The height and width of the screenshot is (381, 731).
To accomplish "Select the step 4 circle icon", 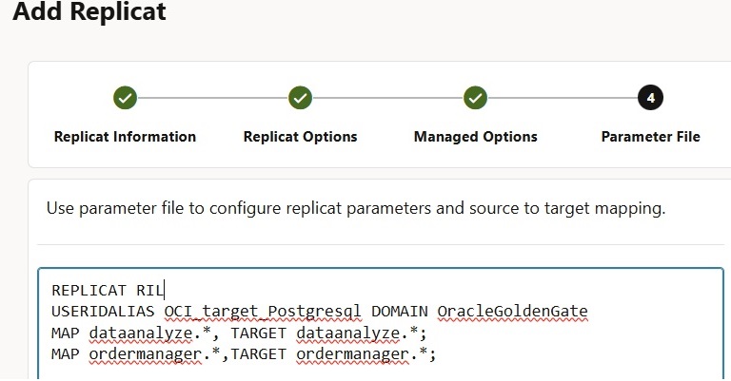I will 650,98.
